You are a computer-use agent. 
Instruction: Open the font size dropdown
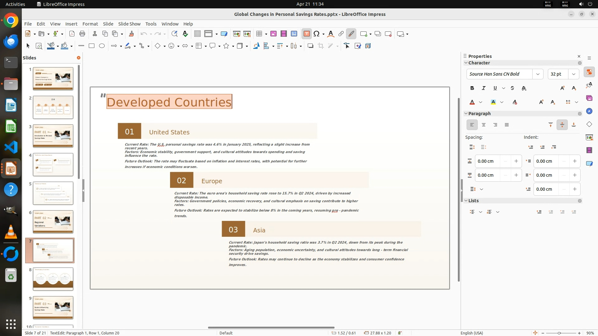pos(574,74)
